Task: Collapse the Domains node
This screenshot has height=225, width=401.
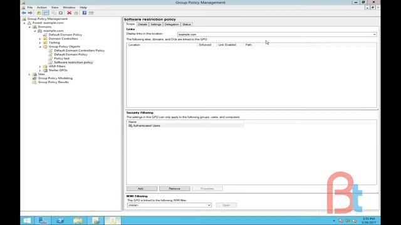Action: click(x=29, y=27)
